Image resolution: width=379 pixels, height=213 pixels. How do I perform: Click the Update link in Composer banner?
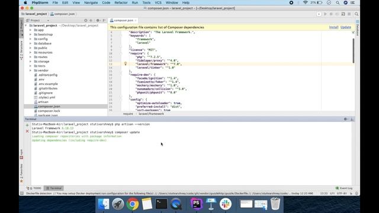click(x=346, y=27)
